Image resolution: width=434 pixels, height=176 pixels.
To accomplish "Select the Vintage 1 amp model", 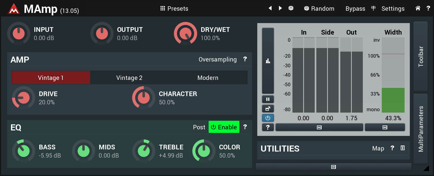I will 51,77.
